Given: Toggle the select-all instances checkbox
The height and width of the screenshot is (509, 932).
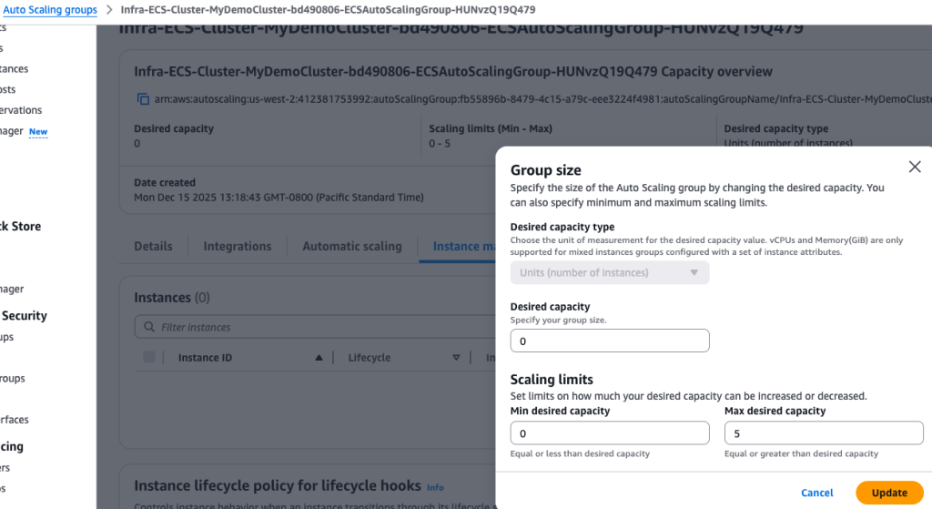Looking at the screenshot, I should (x=149, y=358).
